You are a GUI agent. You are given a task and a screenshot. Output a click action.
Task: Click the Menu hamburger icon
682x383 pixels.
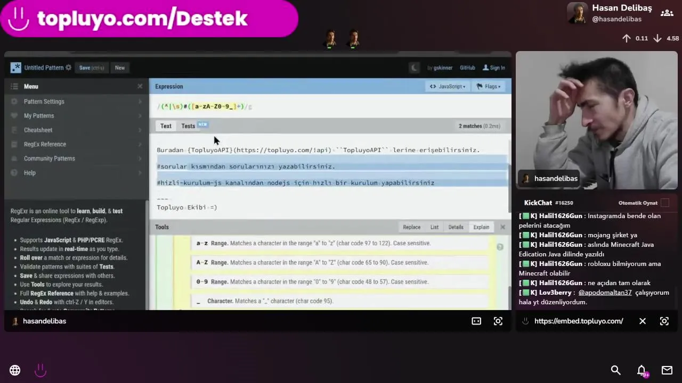click(14, 86)
